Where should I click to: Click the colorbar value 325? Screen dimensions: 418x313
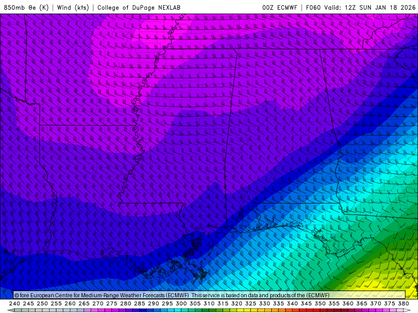(250, 304)
